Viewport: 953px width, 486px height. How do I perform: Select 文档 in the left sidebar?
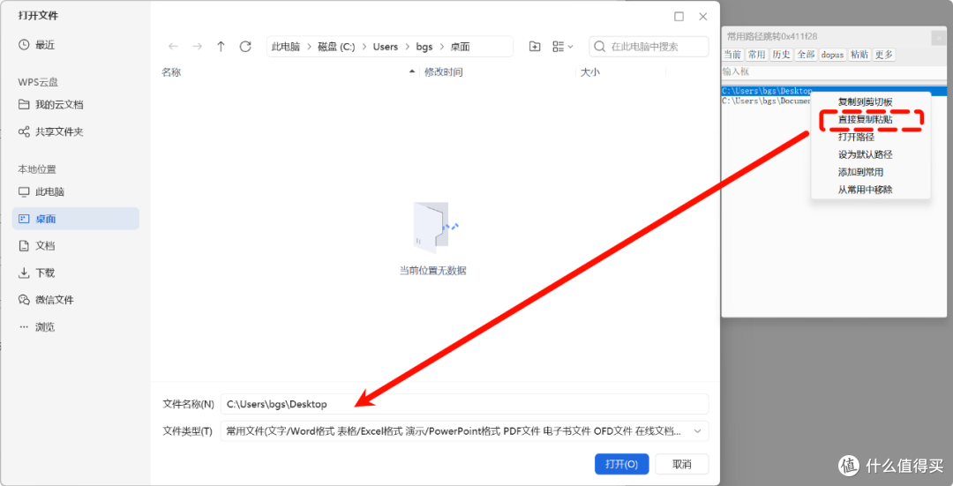(75, 246)
